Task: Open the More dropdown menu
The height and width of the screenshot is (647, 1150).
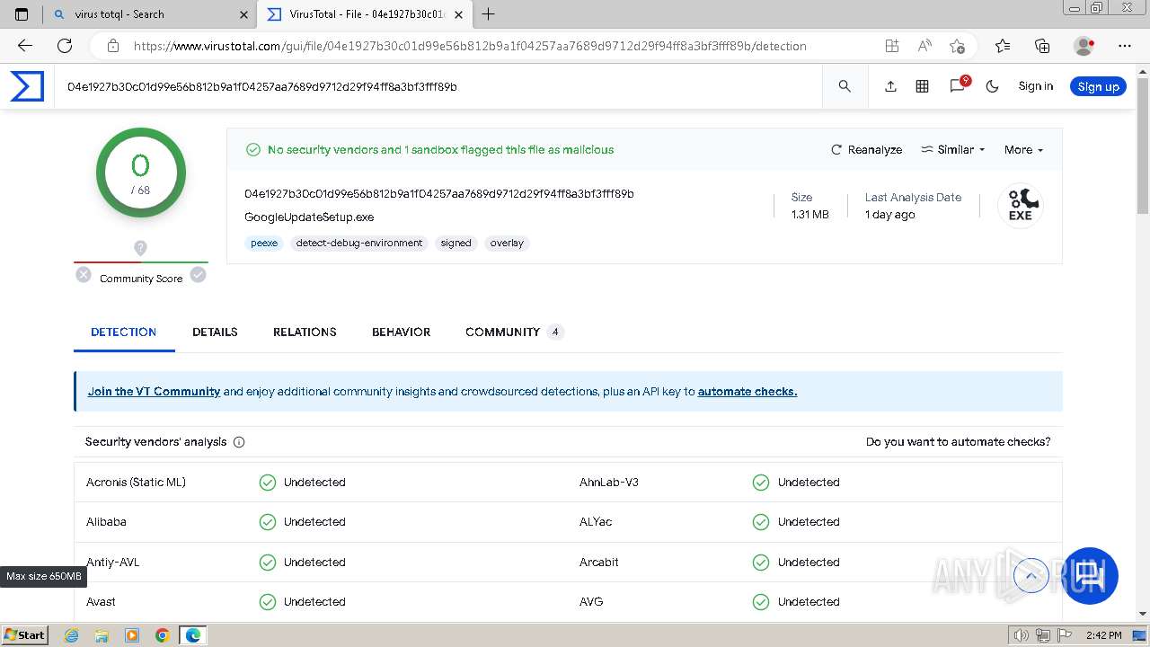Action: point(1023,150)
